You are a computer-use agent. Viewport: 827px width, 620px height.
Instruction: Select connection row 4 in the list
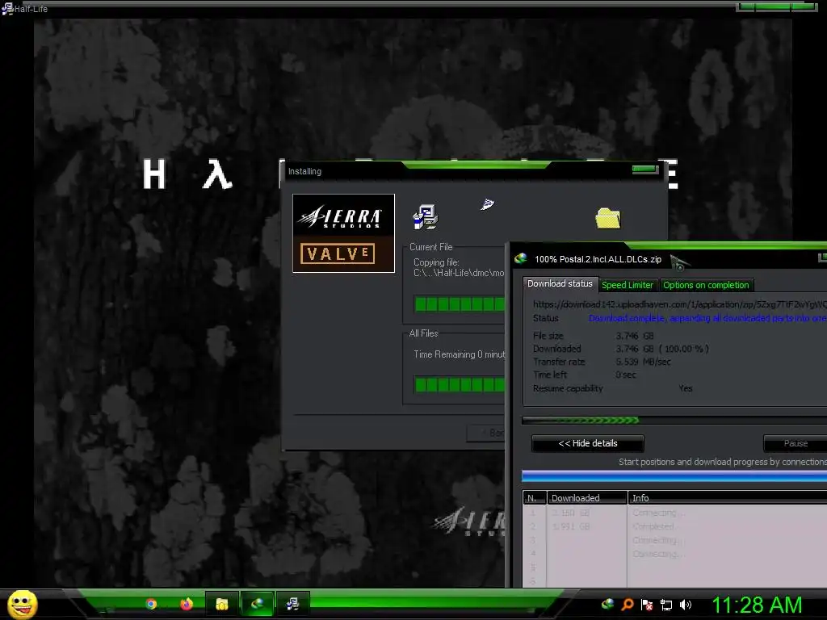[x=674, y=554]
